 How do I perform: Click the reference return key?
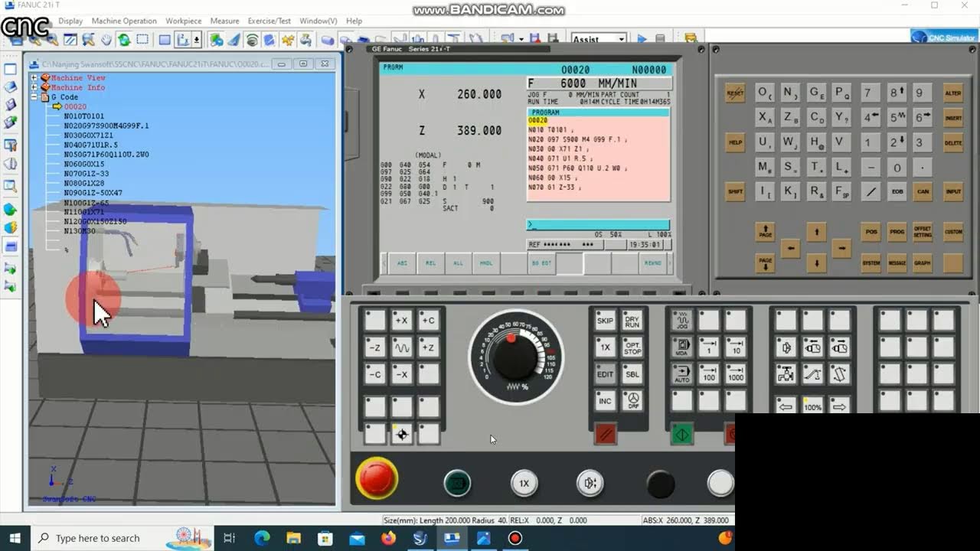click(x=401, y=434)
